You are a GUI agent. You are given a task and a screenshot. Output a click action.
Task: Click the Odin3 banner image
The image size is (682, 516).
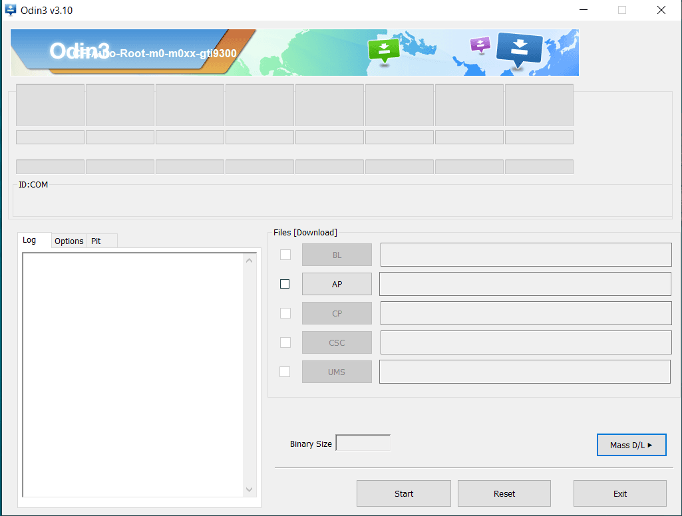pos(295,53)
